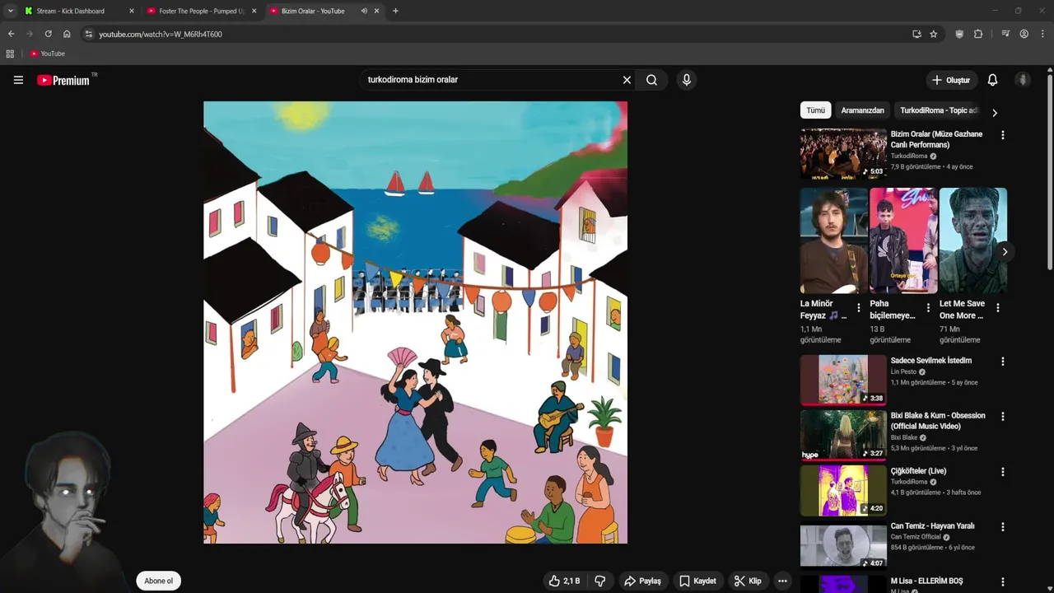Viewport: 1054px width, 593px height.
Task: Open options for Can Temiz Hayvan Yaralı
Action: [x=1002, y=527]
